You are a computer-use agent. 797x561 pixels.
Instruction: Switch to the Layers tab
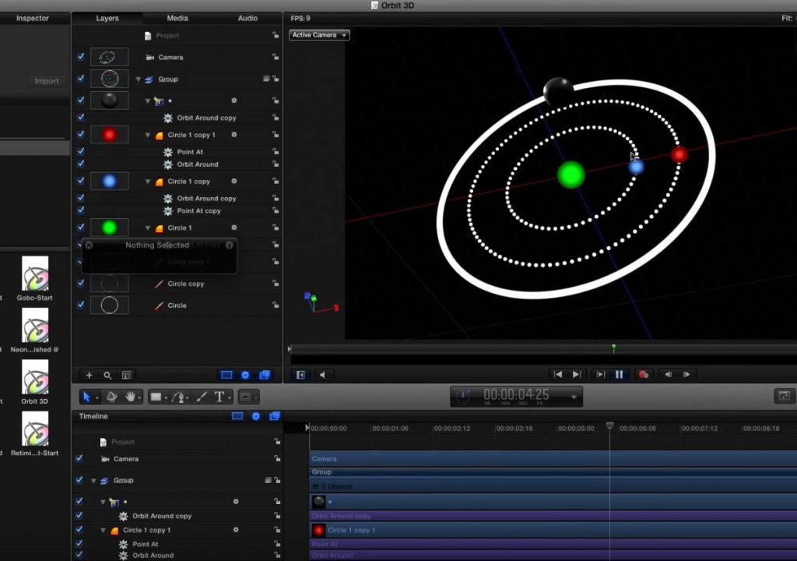107,18
